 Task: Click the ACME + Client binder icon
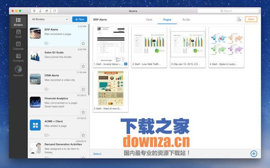35,125
